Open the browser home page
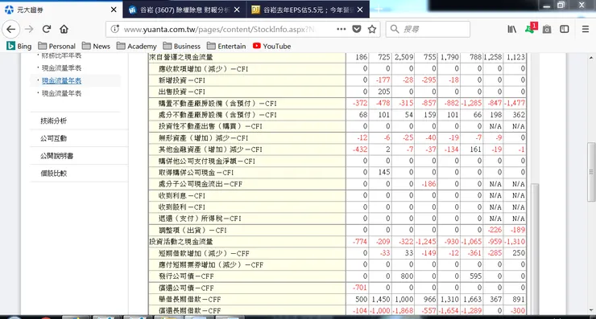 pos(64,29)
